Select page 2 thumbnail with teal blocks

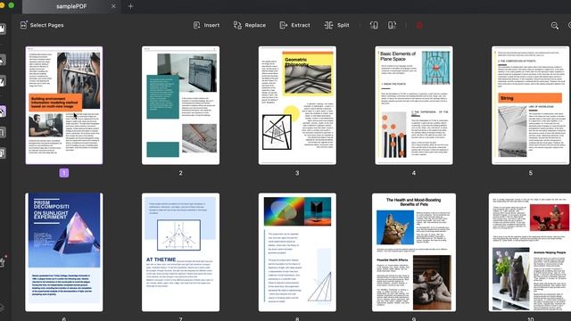[x=180, y=105]
